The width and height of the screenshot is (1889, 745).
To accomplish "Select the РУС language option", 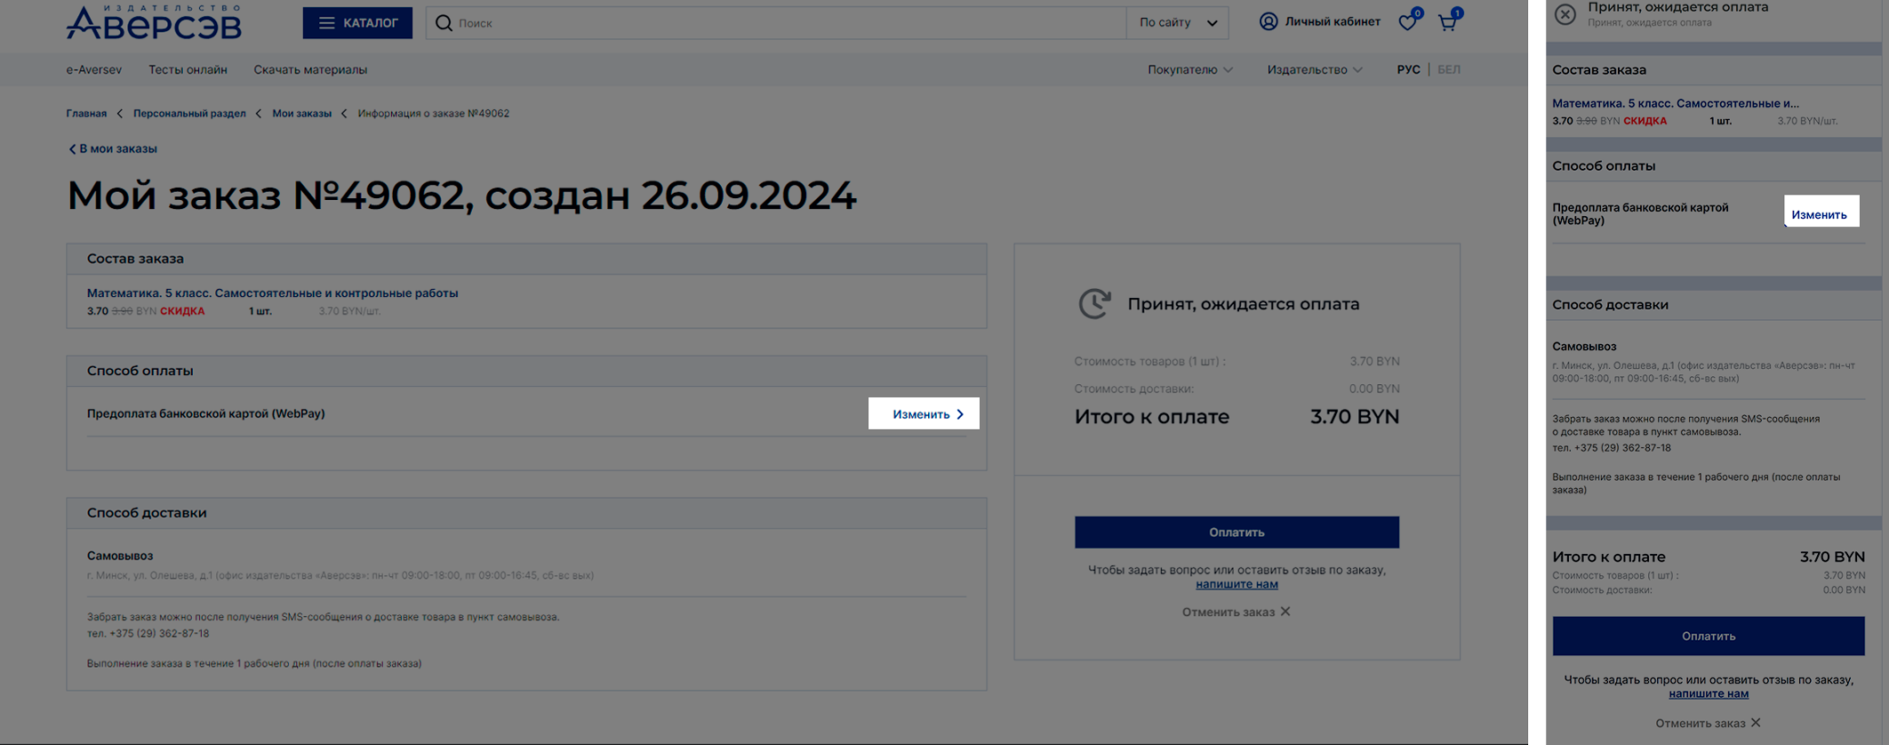I will click(x=1407, y=69).
